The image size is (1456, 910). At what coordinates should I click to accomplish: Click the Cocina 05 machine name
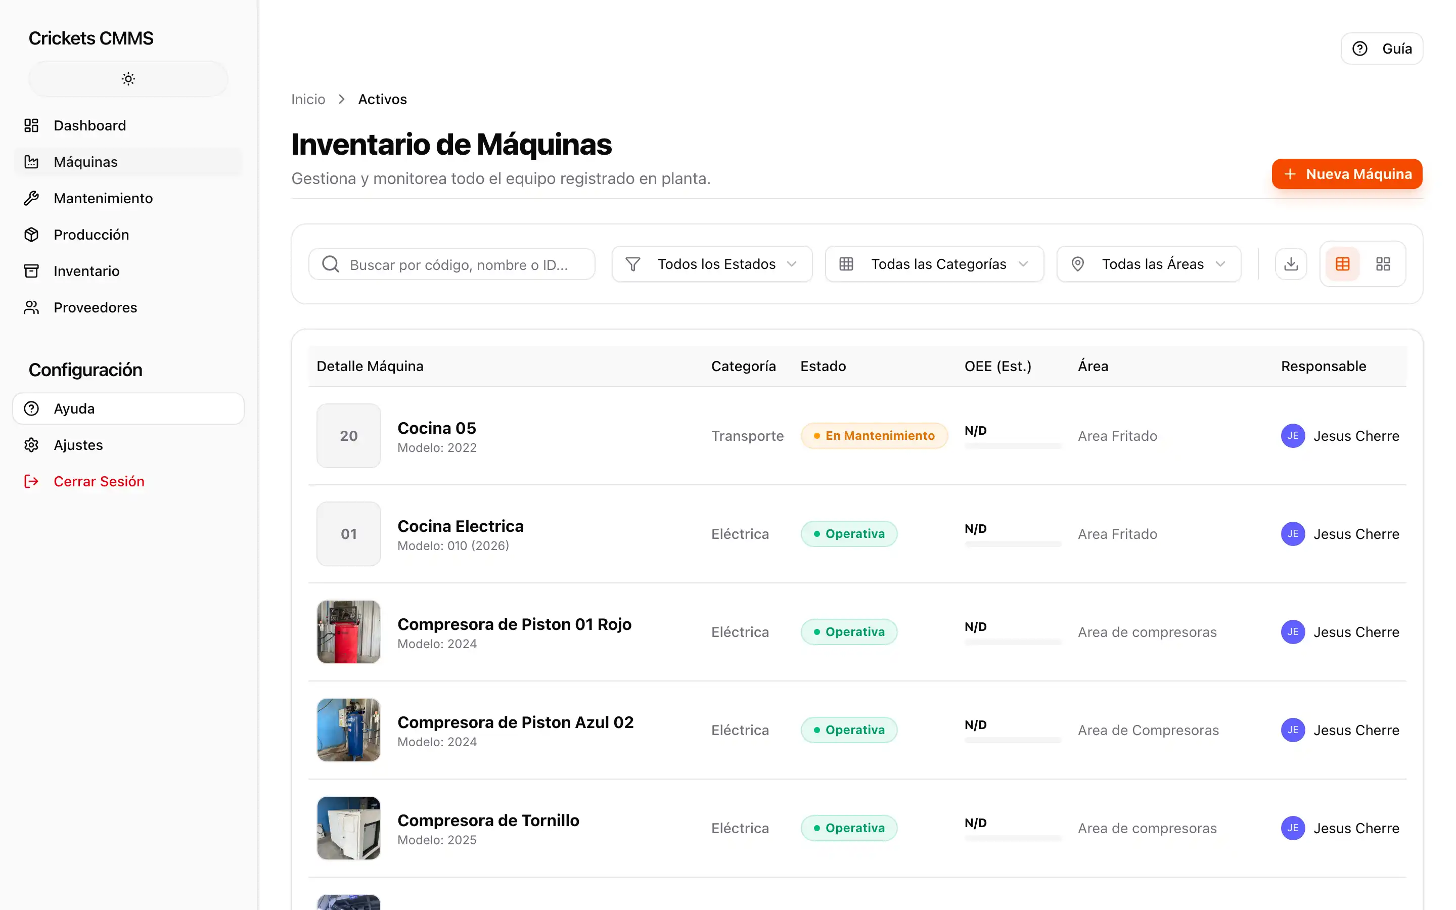pos(436,428)
